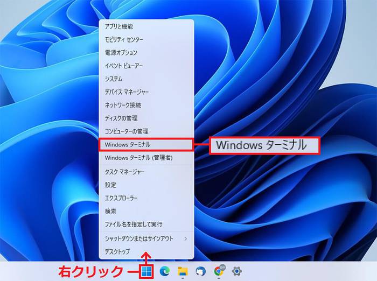Launch コンピューターの管理
Screen dimensions: 377x281
click(x=146, y=131)
